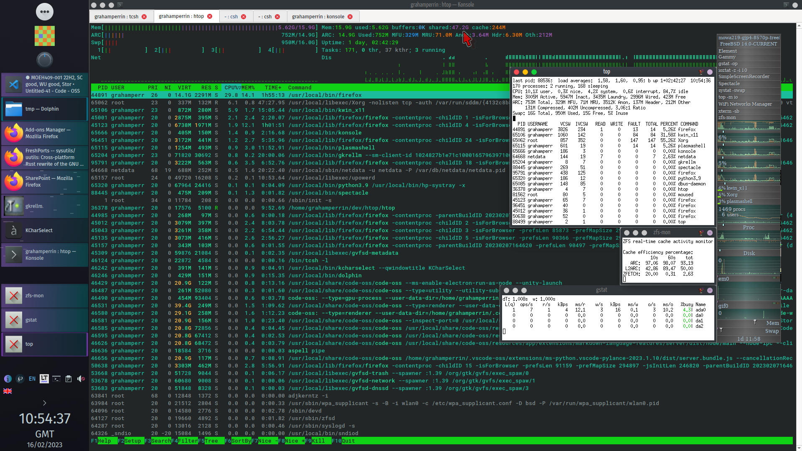
Task: Open the clipboard icon in the system tray
Action: point(69,379)
